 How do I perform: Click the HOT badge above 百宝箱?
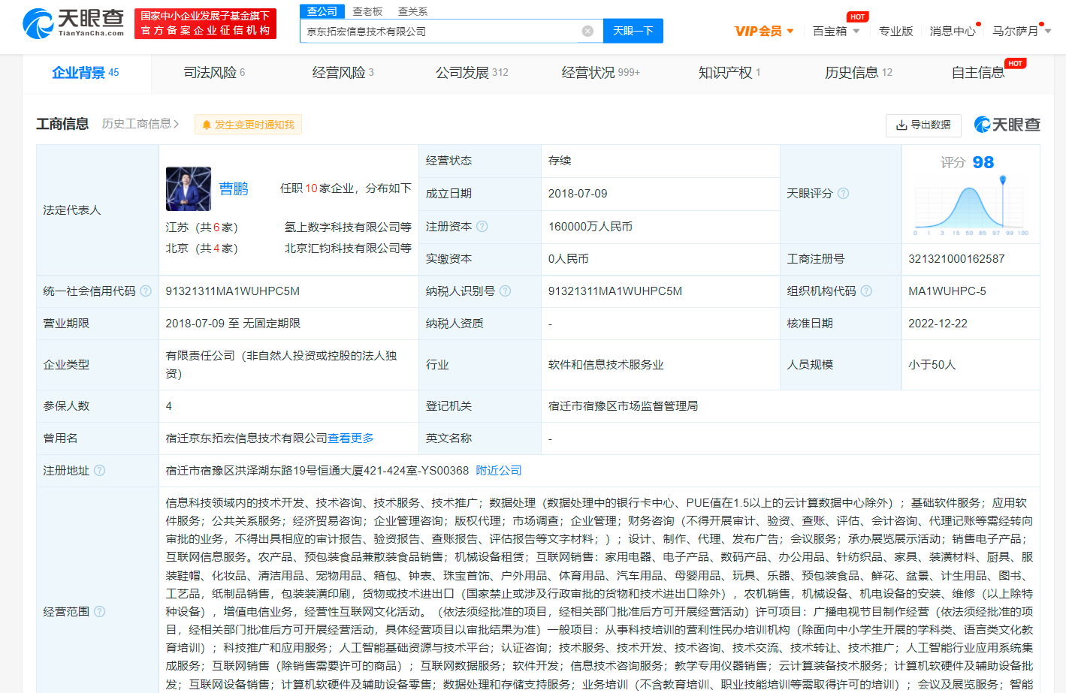tap(857, 17)
